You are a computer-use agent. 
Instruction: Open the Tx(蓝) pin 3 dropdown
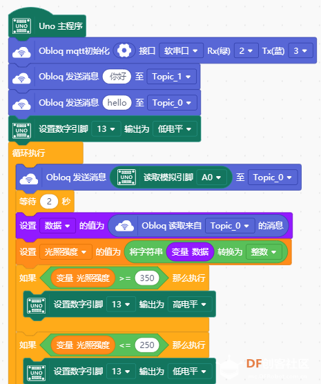point(300,50)
